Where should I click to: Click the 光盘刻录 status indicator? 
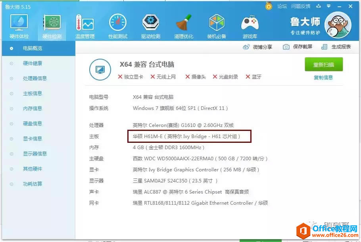[225, 77]
